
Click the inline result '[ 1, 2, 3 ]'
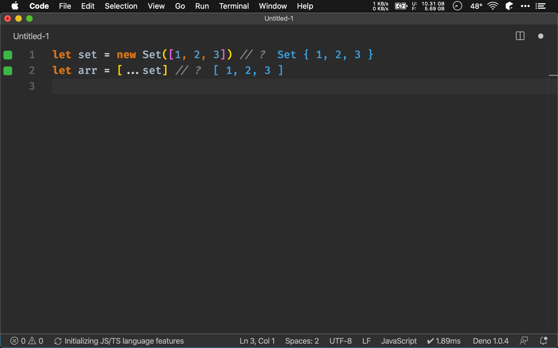[x=248, y=70]
